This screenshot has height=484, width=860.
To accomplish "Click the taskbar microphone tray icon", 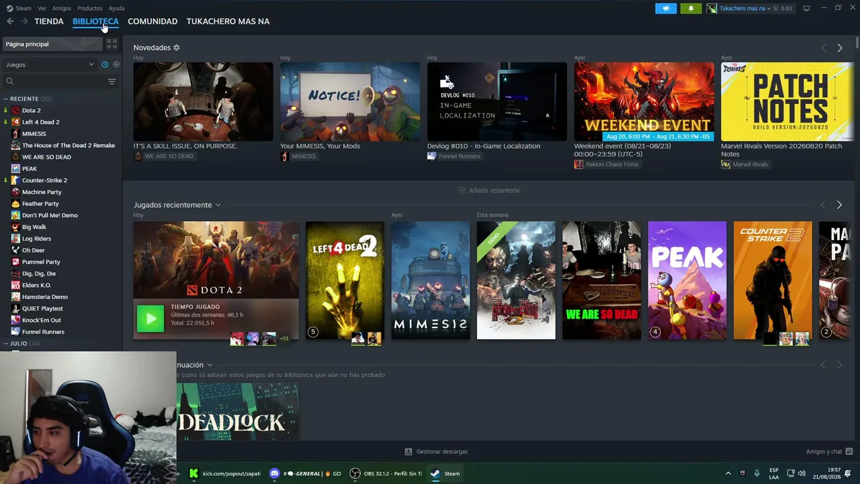I will click(757, 473).
